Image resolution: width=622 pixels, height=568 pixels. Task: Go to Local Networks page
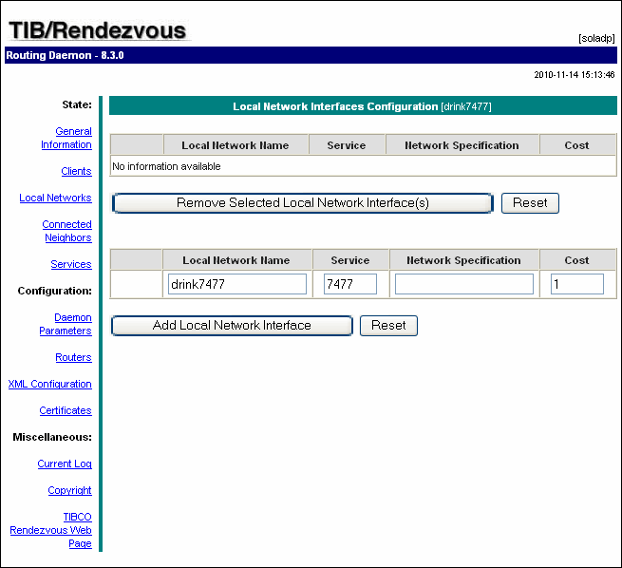pos(55,198)
